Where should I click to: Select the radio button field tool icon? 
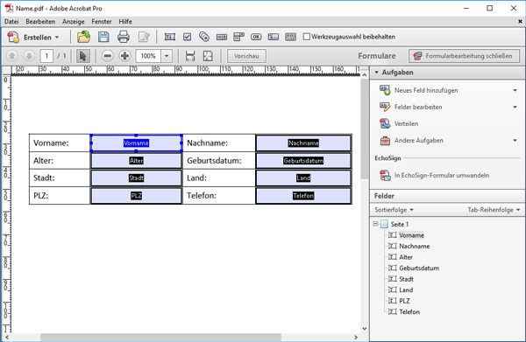pyautogui.click(x=204, y=37)
